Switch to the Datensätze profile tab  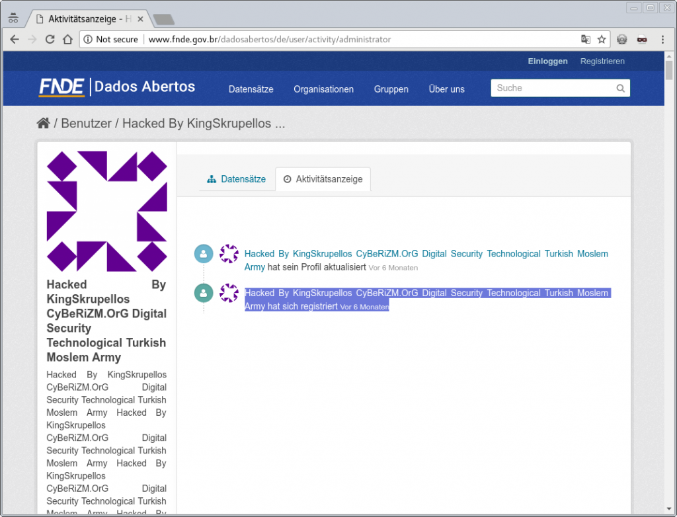pyautogui.click(x=236, y=179)
